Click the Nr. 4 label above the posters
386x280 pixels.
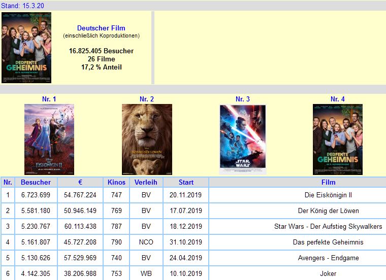[x=338, y=99]
